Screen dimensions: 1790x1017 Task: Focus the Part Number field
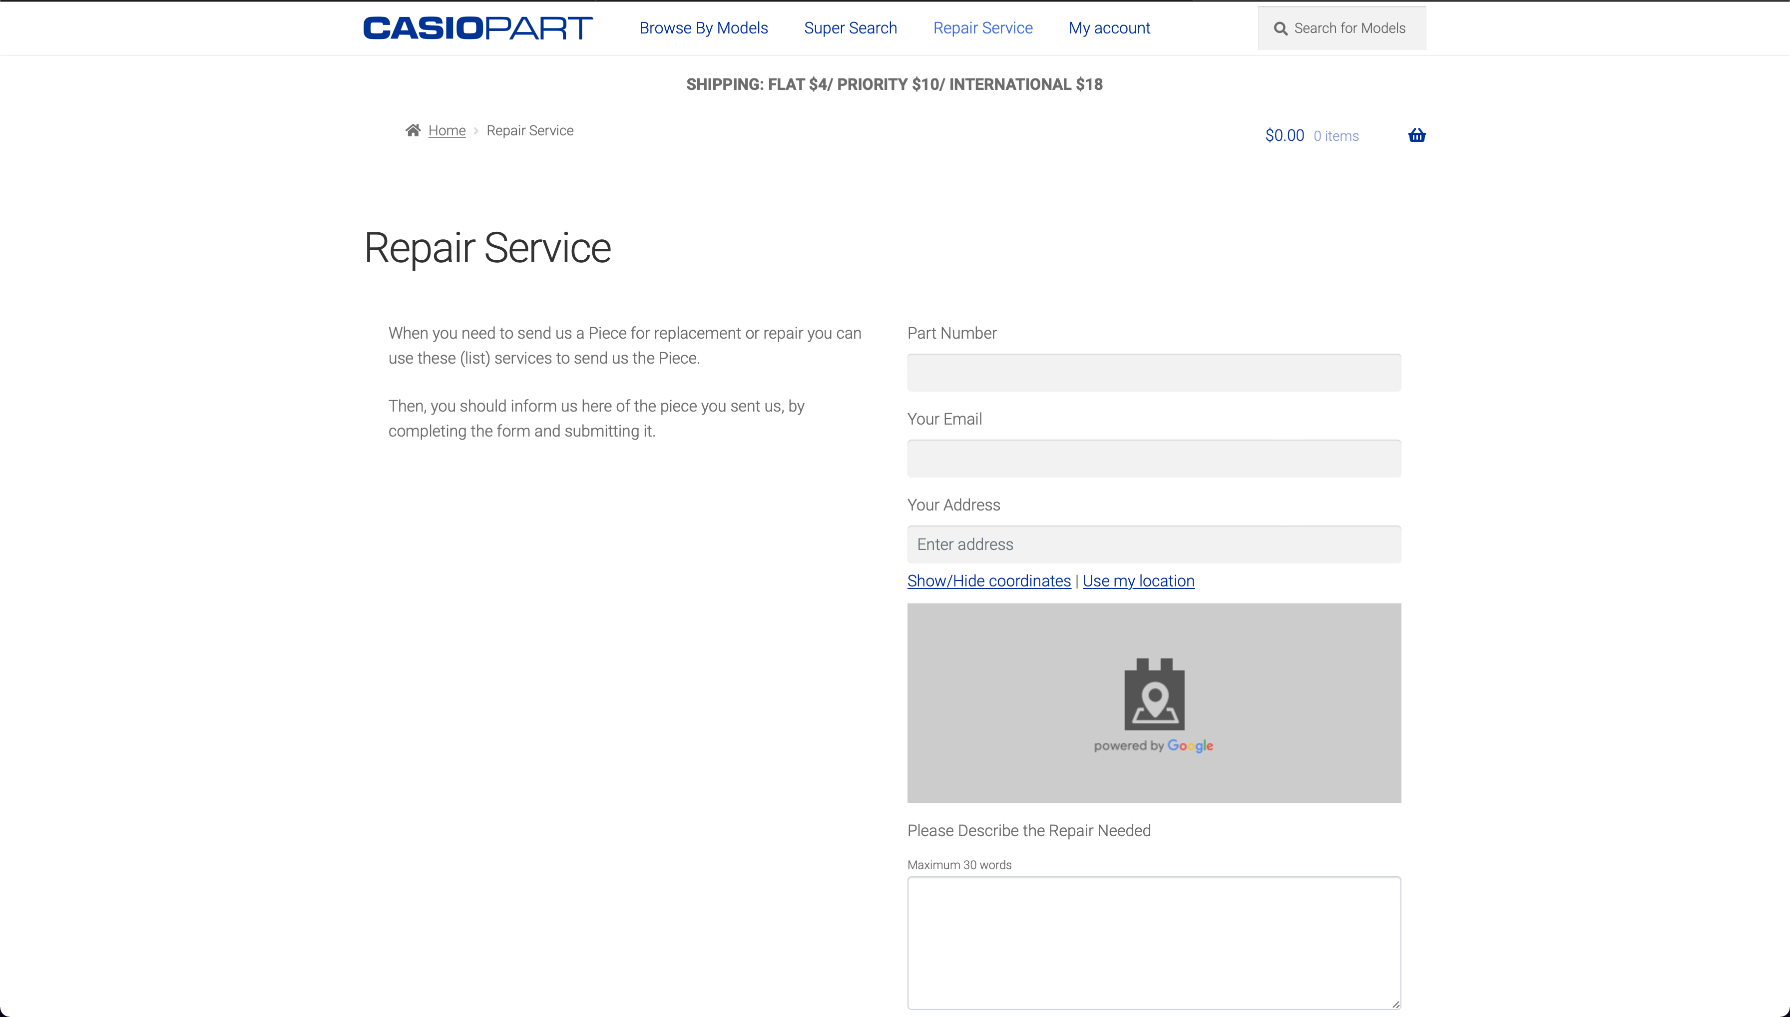[x=1154, y=372]
